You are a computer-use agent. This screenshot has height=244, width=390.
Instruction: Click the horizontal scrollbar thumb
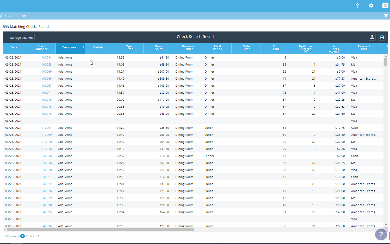click(x=101, y=230)
